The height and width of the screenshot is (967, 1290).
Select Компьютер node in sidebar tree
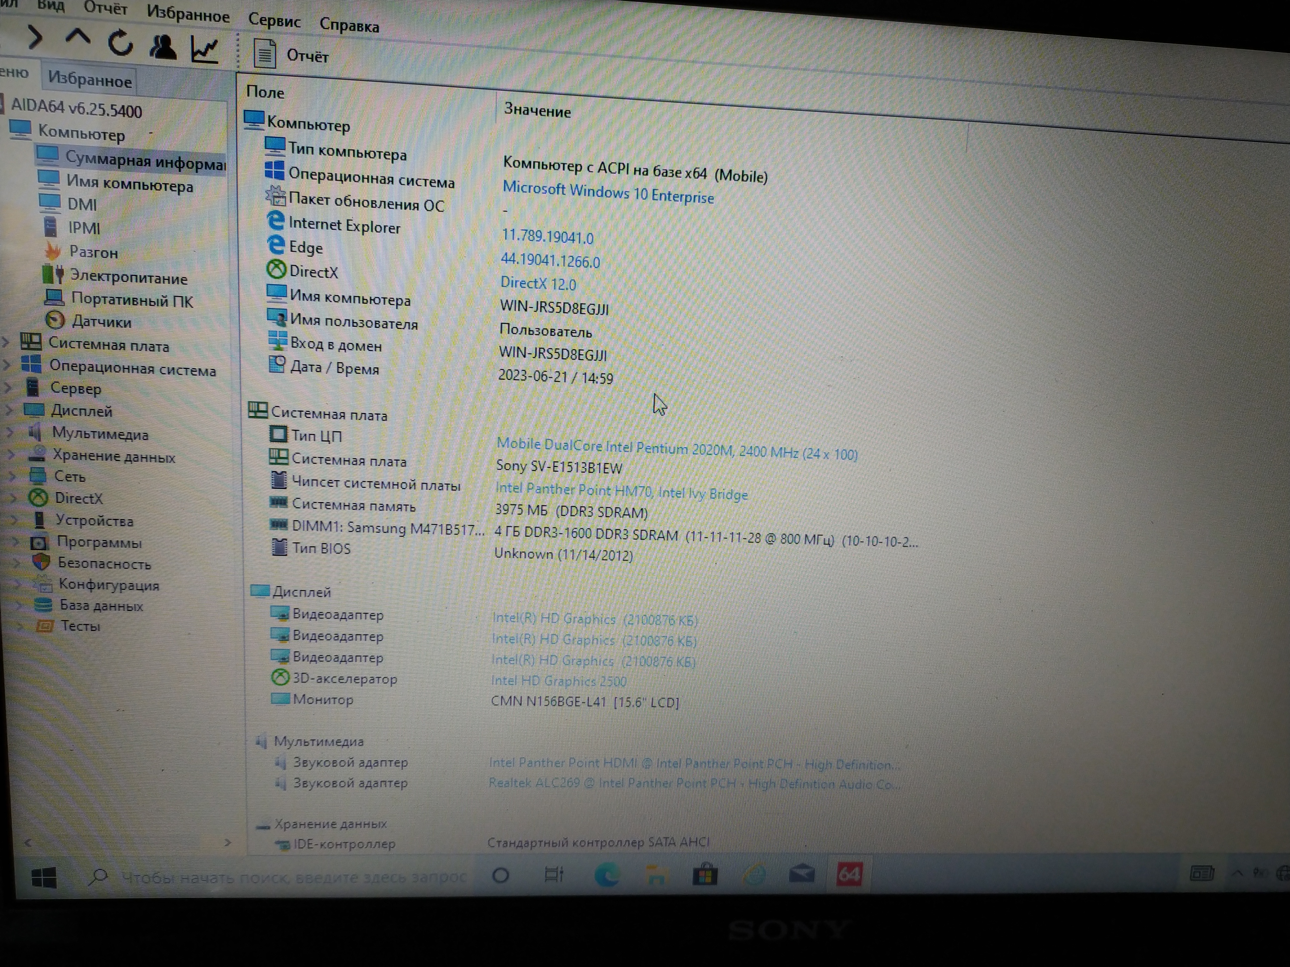[81, 133]
